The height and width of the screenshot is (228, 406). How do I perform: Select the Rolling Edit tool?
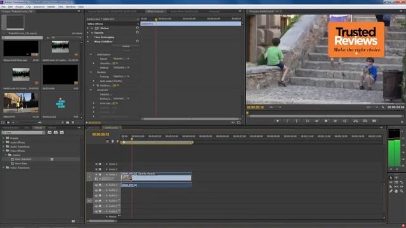(x=396, y=182)
